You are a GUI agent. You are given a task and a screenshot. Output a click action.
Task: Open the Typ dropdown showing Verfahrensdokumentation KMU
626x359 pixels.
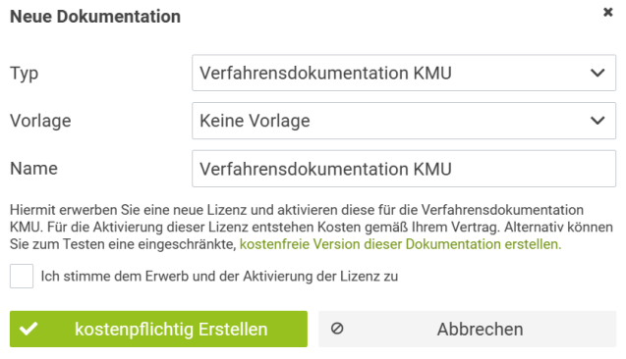click(x=404, y=73)
